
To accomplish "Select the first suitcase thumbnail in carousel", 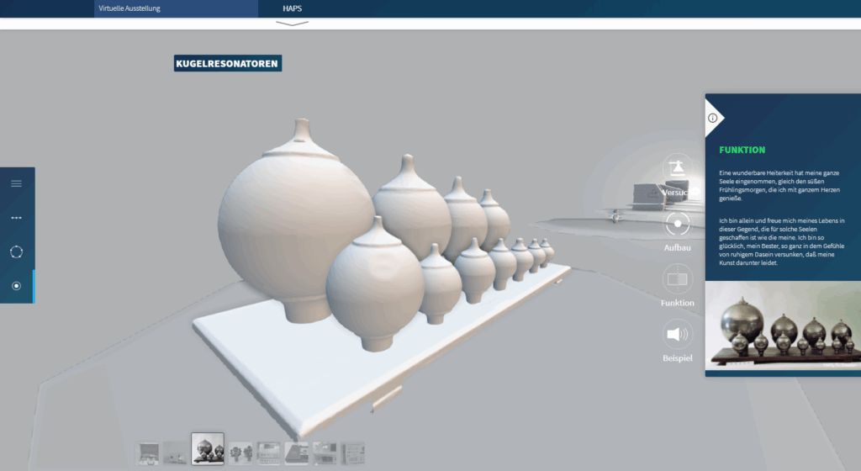I will point(147,453).
